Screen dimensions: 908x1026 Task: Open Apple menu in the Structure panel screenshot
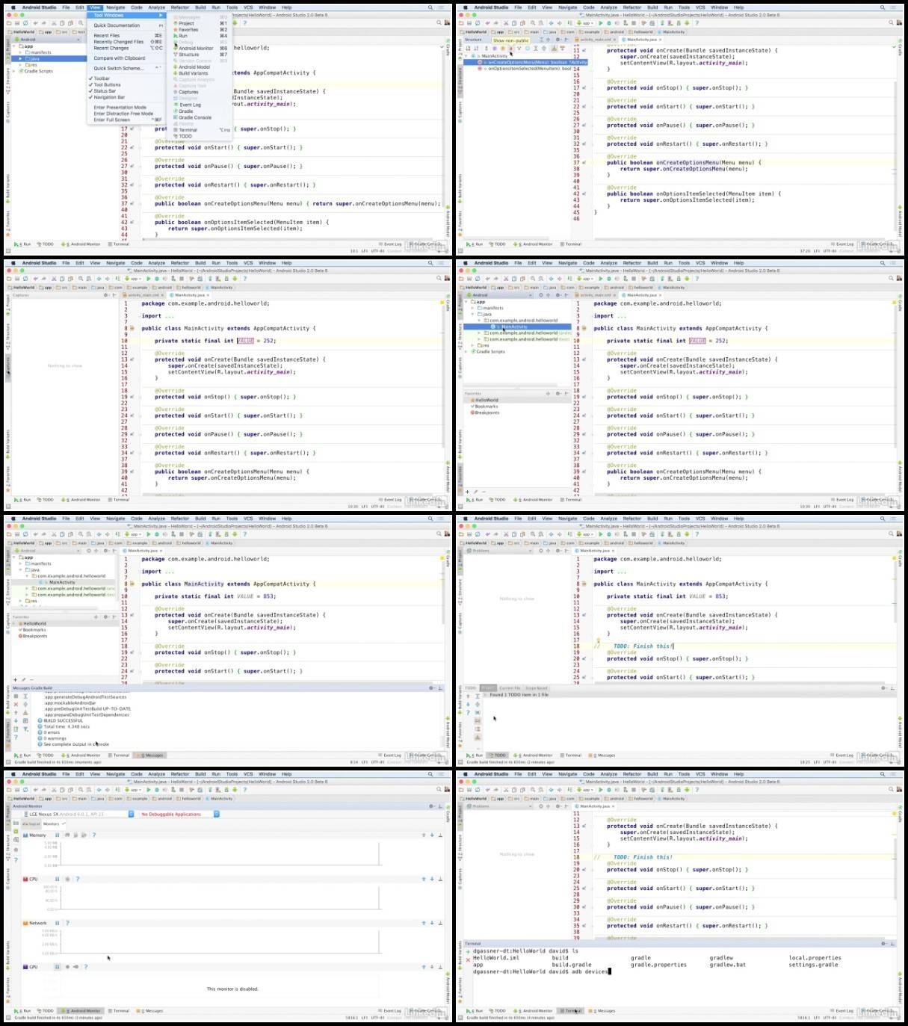coord(464,7)
